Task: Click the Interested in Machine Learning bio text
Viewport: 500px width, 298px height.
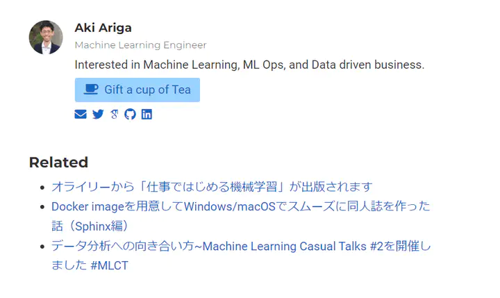Action: 249,65
